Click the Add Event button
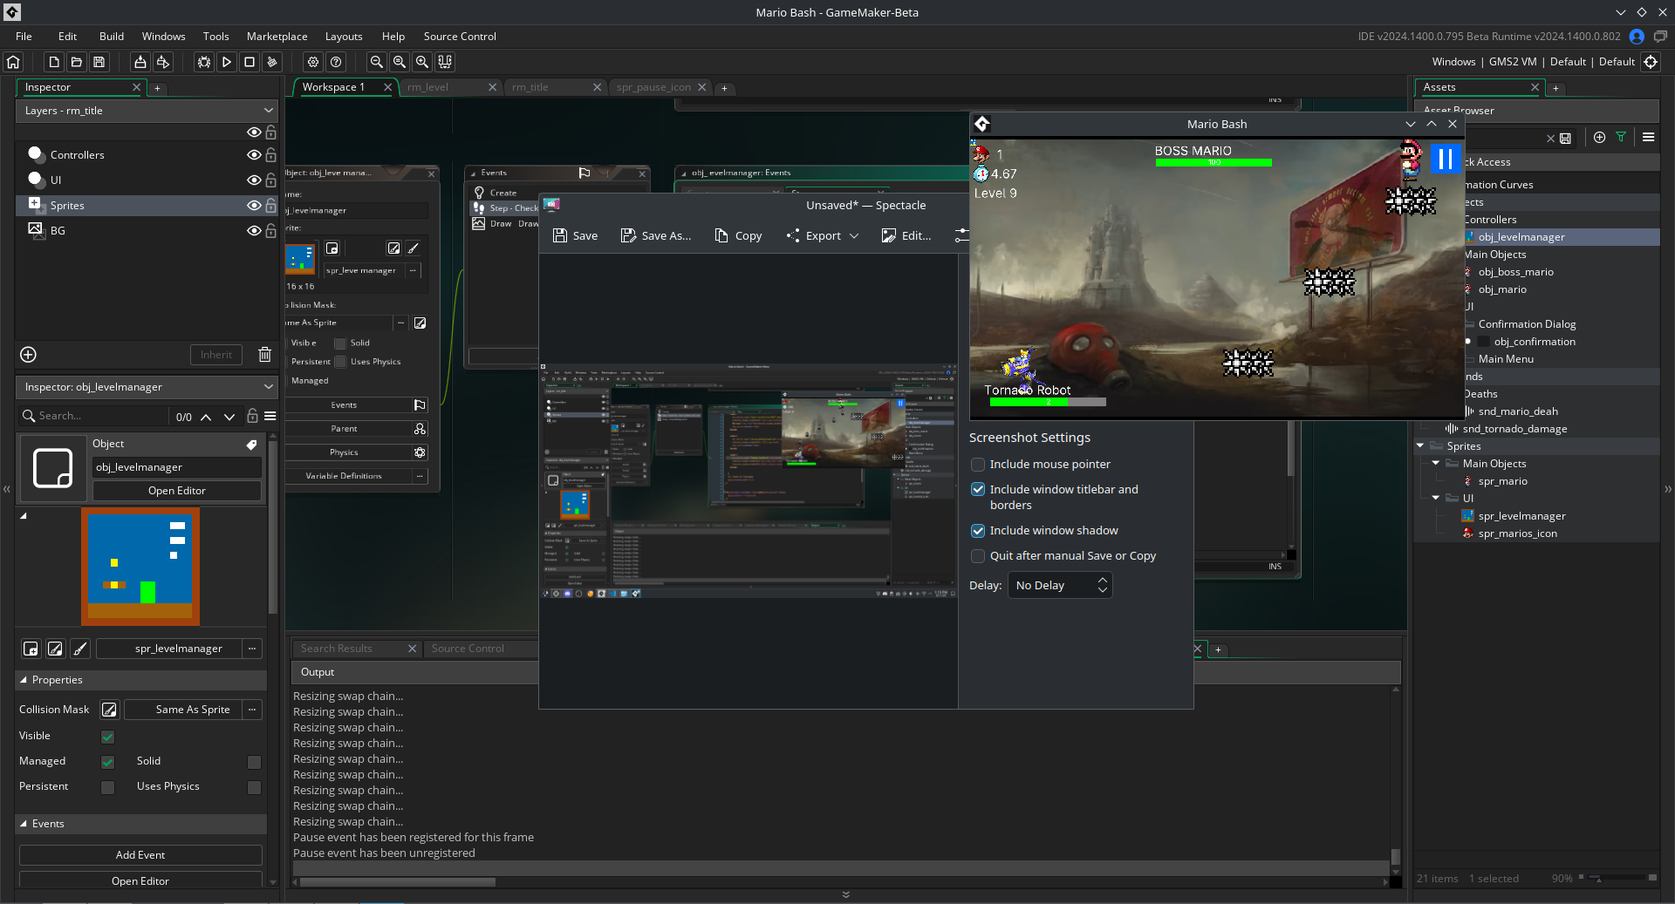 pos(140,855)
